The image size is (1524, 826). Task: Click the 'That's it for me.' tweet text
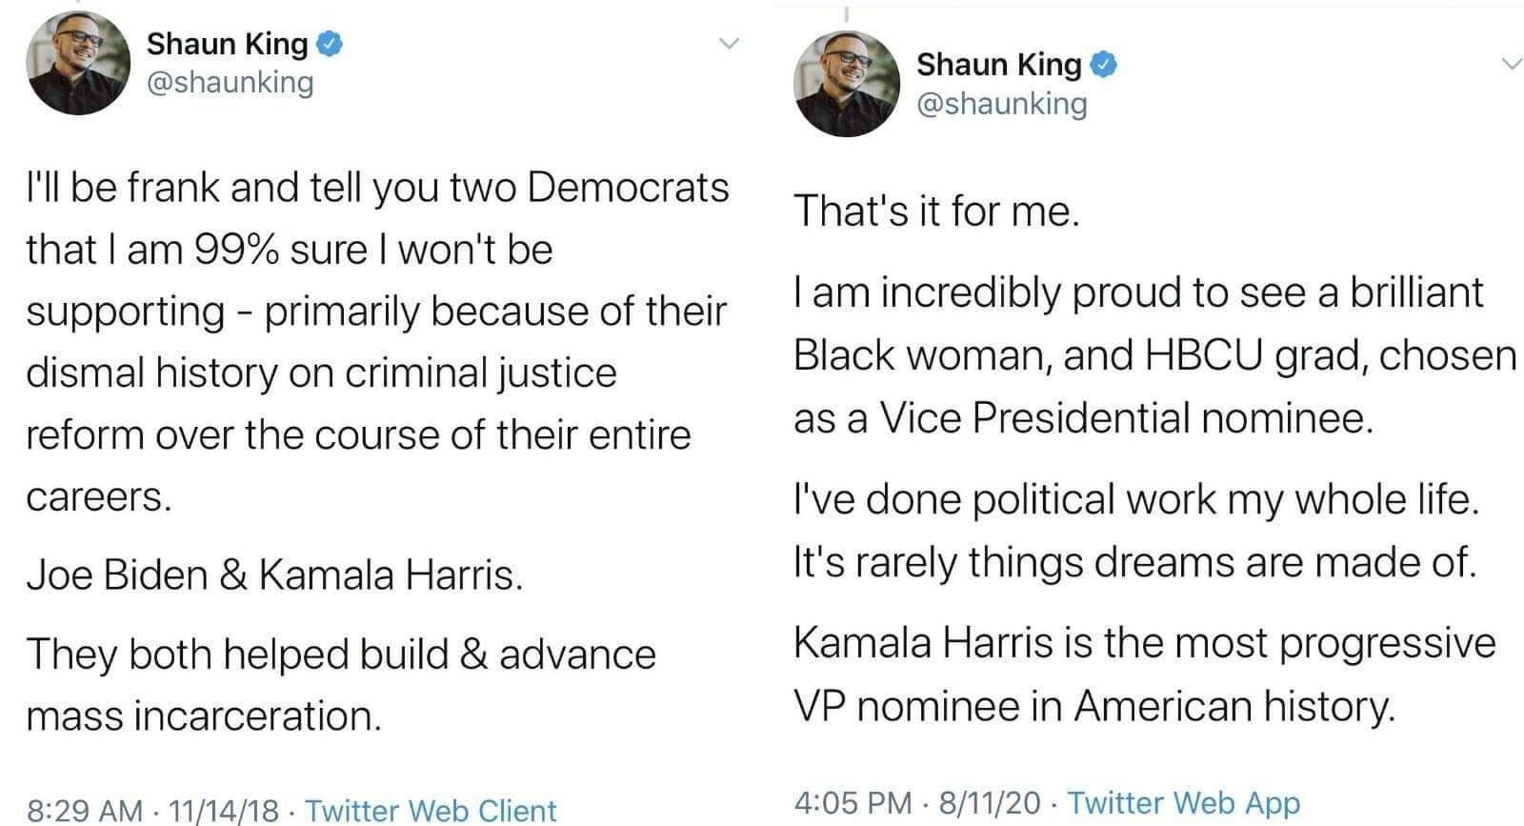937,212
